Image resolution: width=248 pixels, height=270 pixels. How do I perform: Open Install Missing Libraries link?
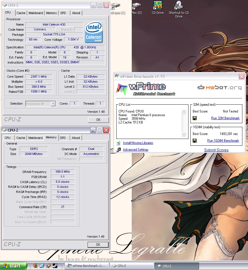pyautogui.click(x=138, y=143)
